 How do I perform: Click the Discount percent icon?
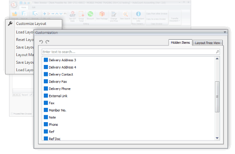[x=90, y=14]
